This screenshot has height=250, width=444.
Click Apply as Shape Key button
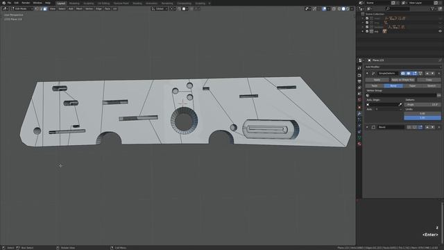click(x=402, y=80)
